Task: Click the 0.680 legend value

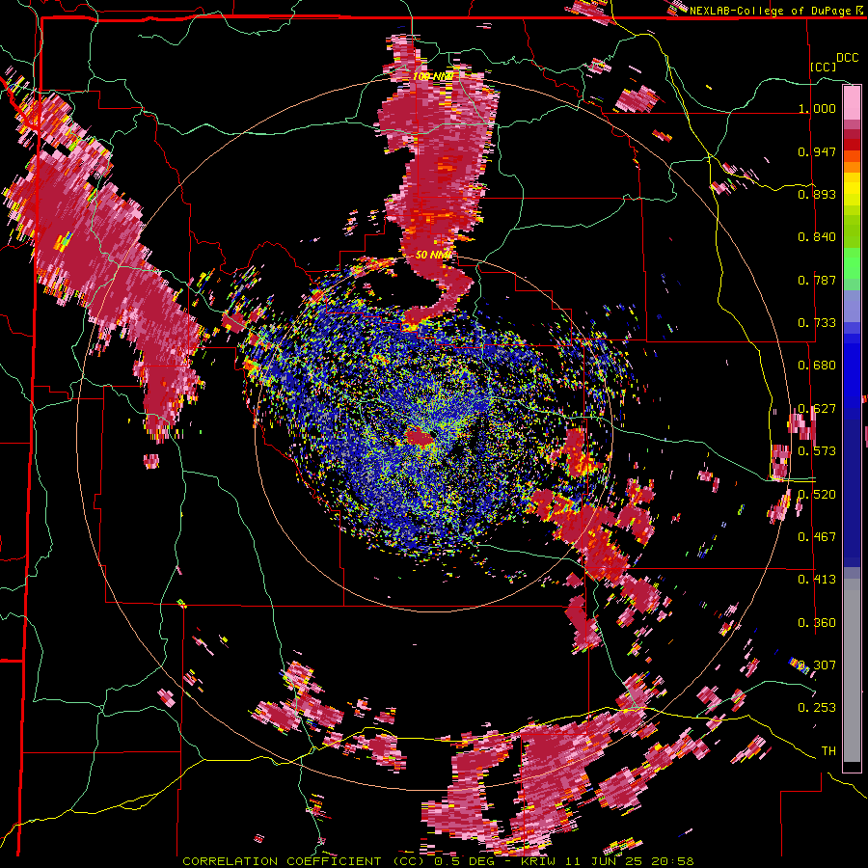Action: tap(817, 366)
